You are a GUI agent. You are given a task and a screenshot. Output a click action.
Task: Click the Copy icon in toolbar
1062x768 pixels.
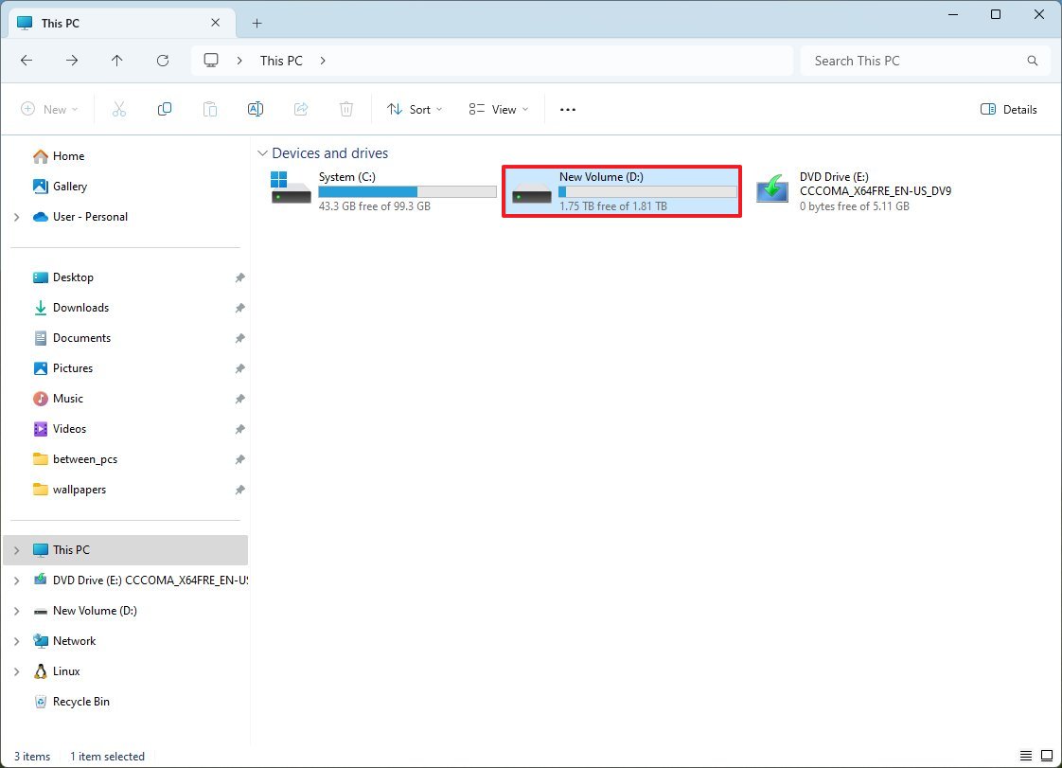[165, 109]
